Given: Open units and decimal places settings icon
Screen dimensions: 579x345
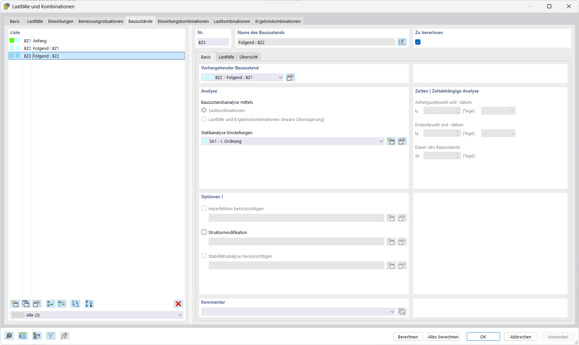Looking at the screenshot, I should (22, 335).
